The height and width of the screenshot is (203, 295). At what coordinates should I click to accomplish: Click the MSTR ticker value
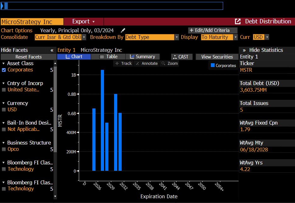point(246,70)
